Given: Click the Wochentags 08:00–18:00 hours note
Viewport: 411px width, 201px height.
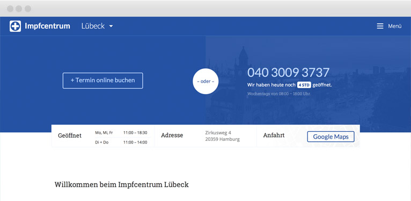Looking at the screenshot, I should point(279,94).
